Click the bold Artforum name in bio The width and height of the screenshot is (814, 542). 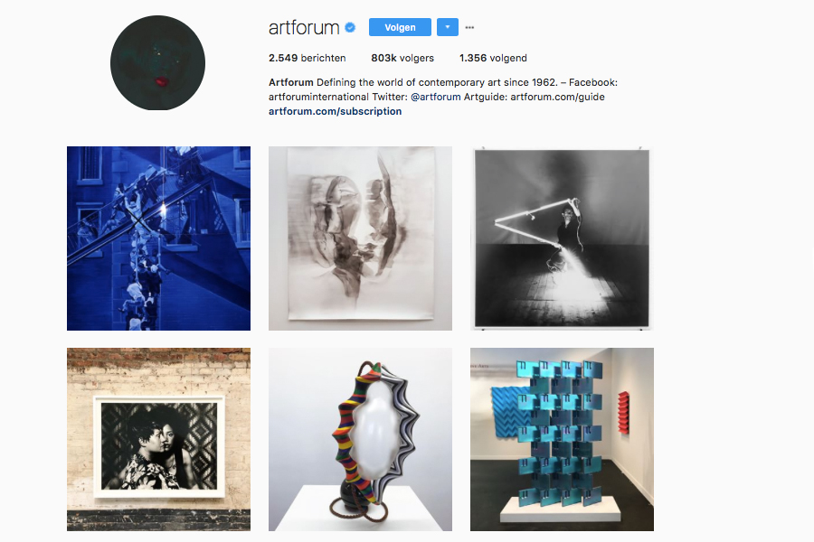290,82
